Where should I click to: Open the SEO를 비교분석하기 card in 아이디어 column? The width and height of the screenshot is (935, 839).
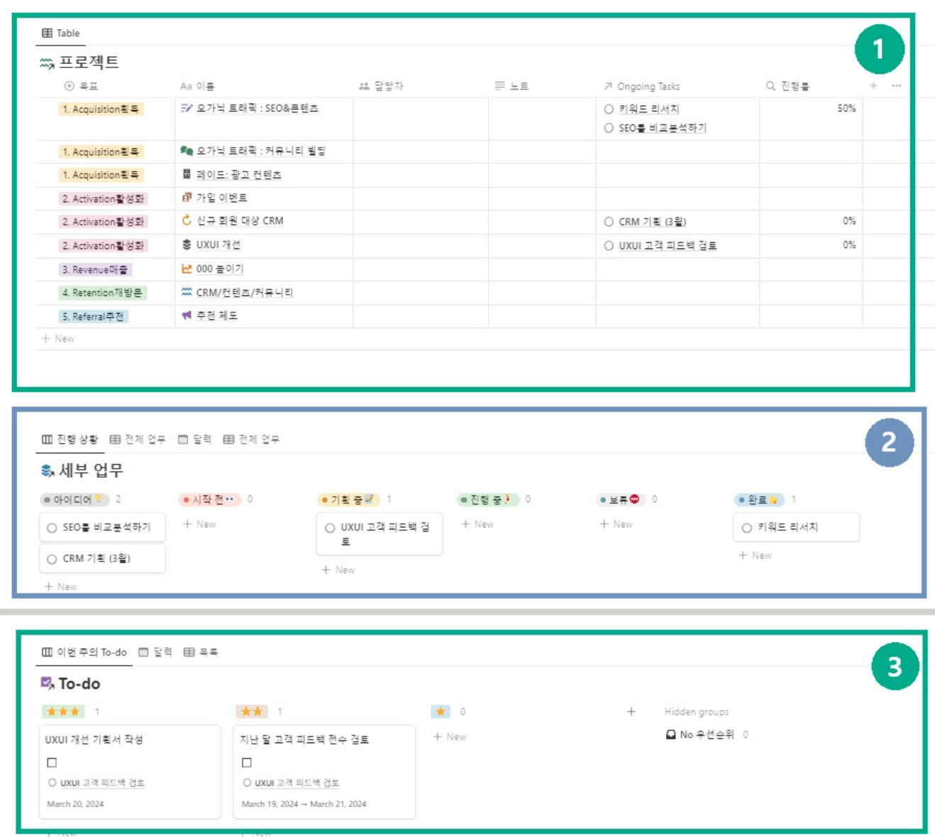102,527
